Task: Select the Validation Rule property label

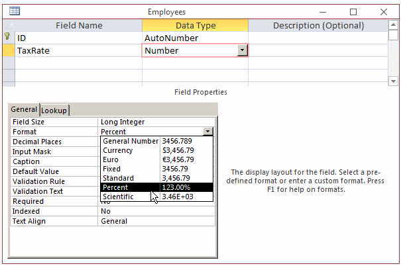Action: coord(54,181)
